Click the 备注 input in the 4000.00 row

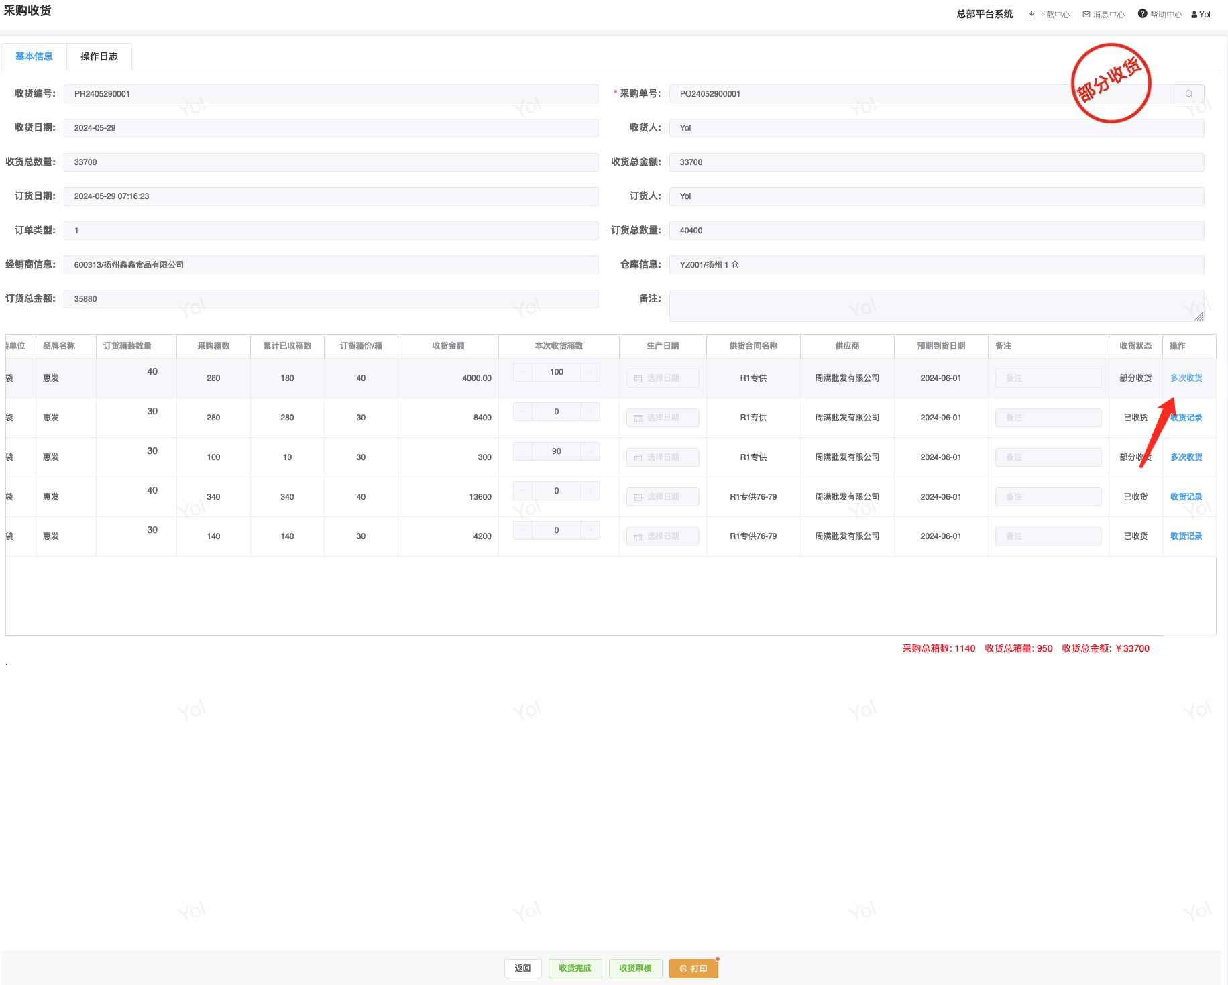[1048, 378]
